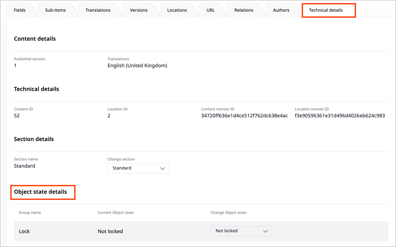The width and height of the screenshot is (396, 247).
Task: Click the Standard section name
Action: [24, 166]
